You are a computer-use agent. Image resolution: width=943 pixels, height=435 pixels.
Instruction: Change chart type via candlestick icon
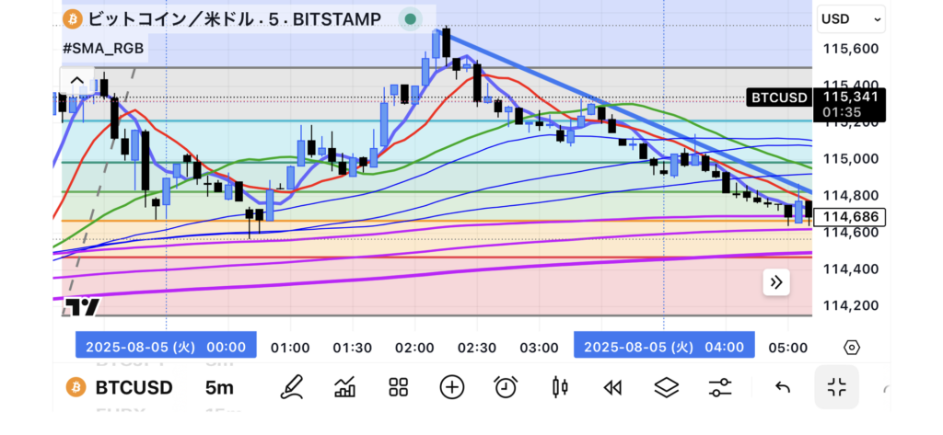[557, 387]
